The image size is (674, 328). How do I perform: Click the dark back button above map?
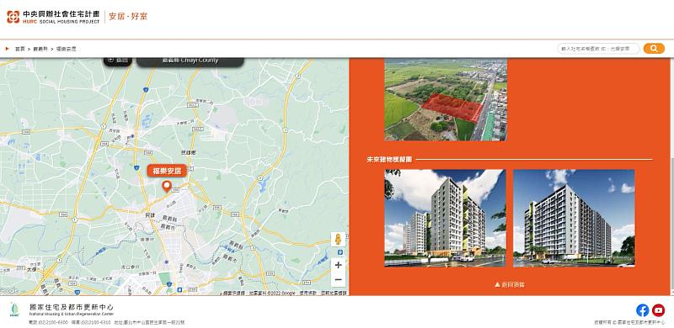[118, 61]
